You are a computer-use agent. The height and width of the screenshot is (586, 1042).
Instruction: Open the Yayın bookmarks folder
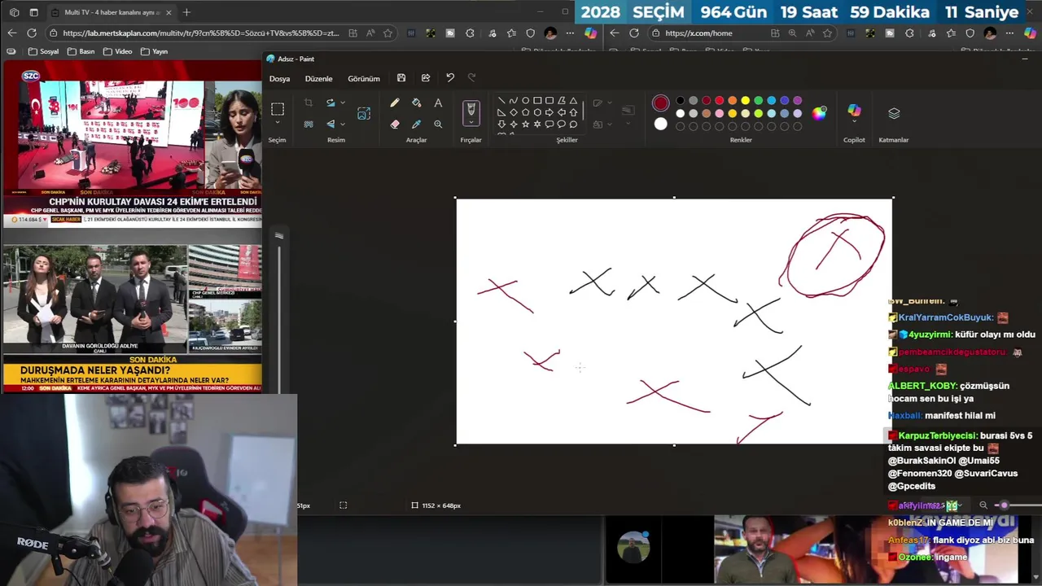[x=155, y=51]
